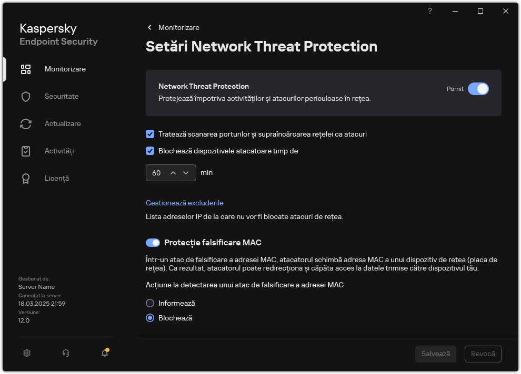Open notifications via the bell icon
Image resolution: width=521 pixels, height=374 pixels.
[104, 352]
